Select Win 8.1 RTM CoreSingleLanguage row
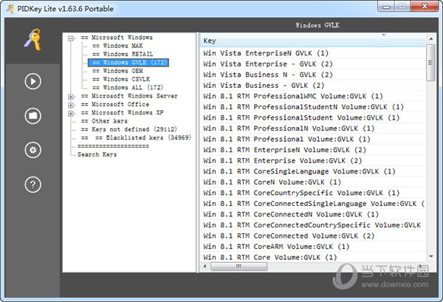Viewport: 443px width, 302px height. tap(313, 171)
